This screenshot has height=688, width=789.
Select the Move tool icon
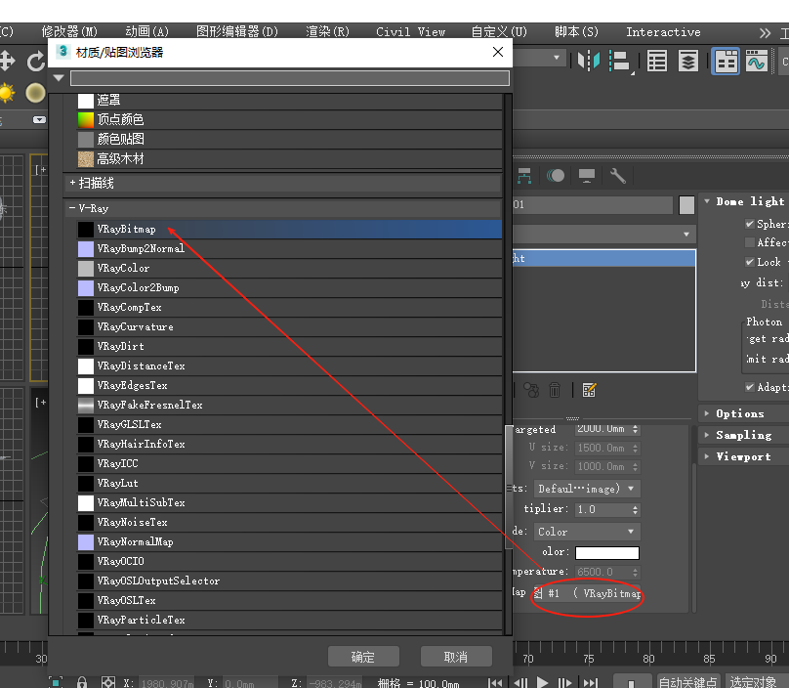[x=7, y=61]
